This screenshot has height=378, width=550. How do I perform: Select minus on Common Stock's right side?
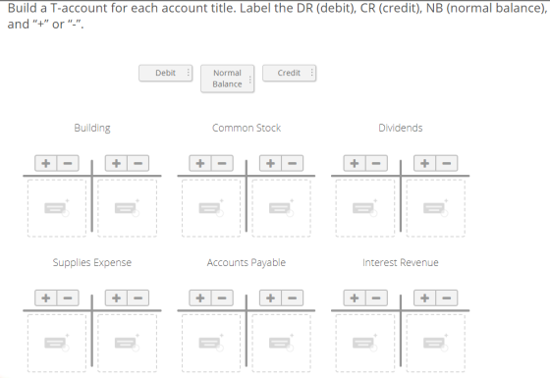pos(293,163)
